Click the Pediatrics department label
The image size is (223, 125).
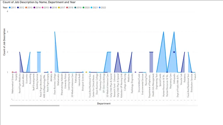pos(185,78)
